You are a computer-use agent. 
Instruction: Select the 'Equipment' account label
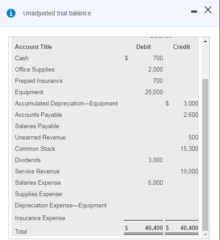click(29, 92)
